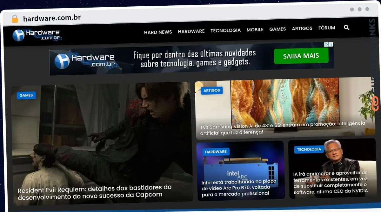
Task: Click the HARDWARE badge on Intel card
Action: (x=216, y=152)
